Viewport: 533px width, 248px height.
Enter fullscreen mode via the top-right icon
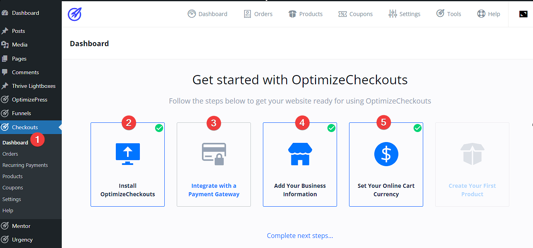(523, 14)
